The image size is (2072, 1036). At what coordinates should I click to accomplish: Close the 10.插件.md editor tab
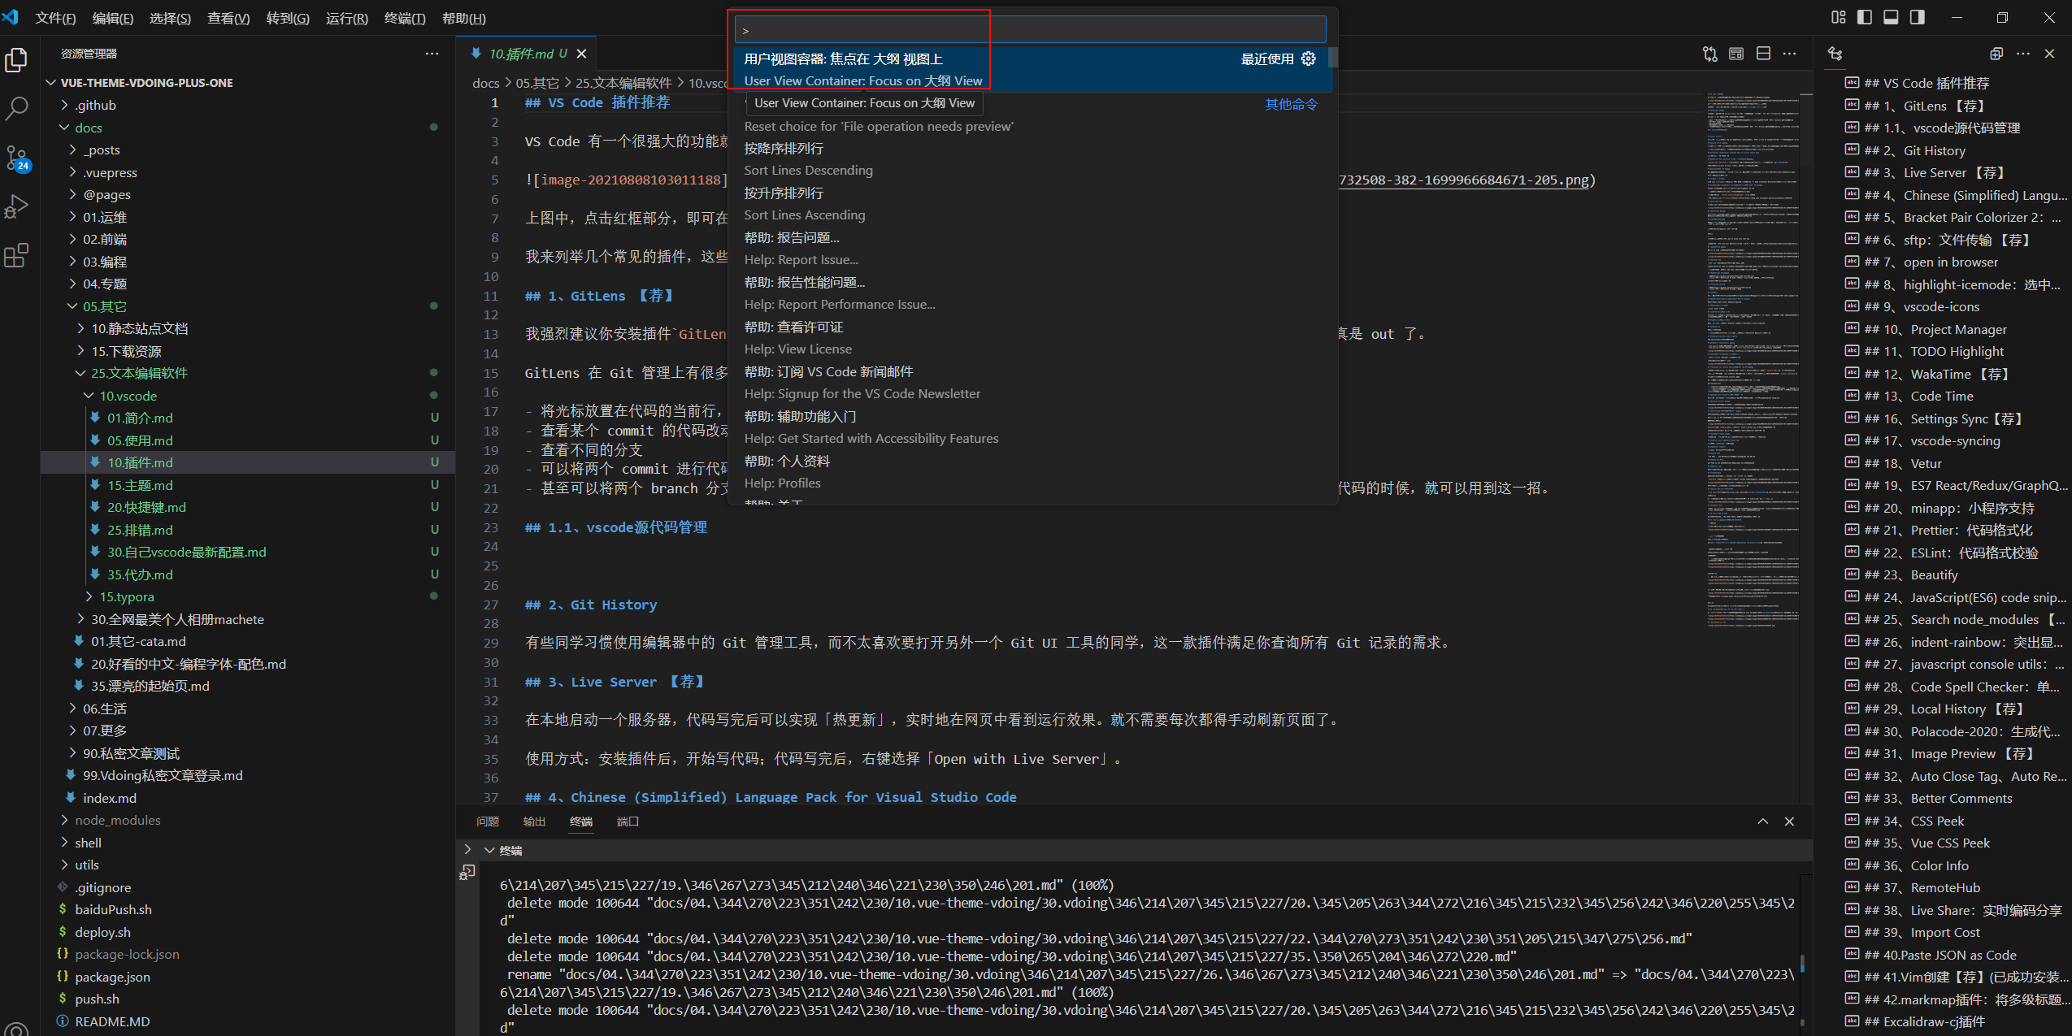tap(581, 54)
